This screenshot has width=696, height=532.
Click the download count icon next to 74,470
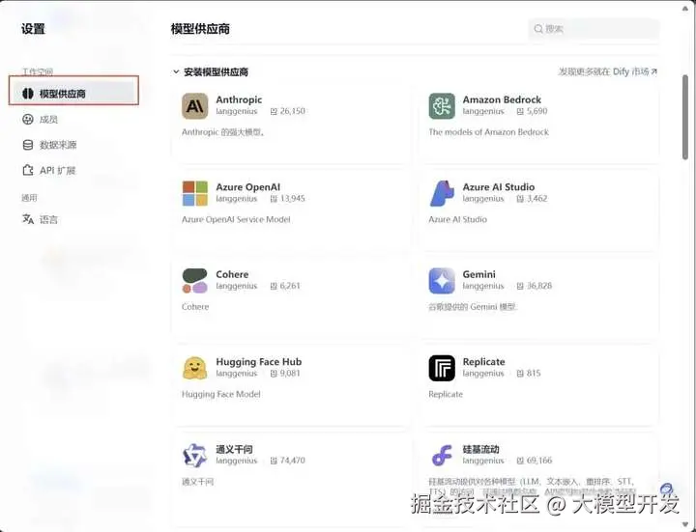[274, 461]
